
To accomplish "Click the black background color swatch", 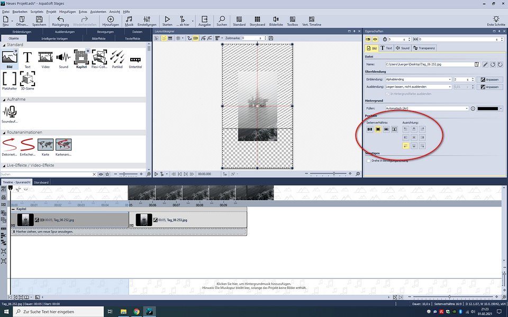I will click(487, 108).
